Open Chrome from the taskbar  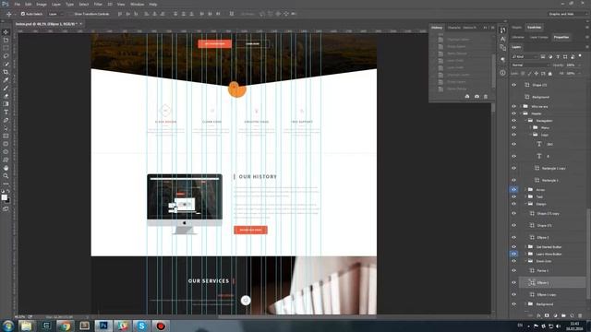(x=66, y=326)
